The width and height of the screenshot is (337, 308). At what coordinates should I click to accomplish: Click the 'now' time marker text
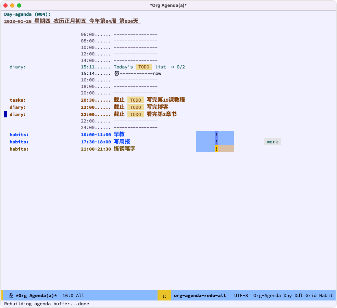coord(157,74)
